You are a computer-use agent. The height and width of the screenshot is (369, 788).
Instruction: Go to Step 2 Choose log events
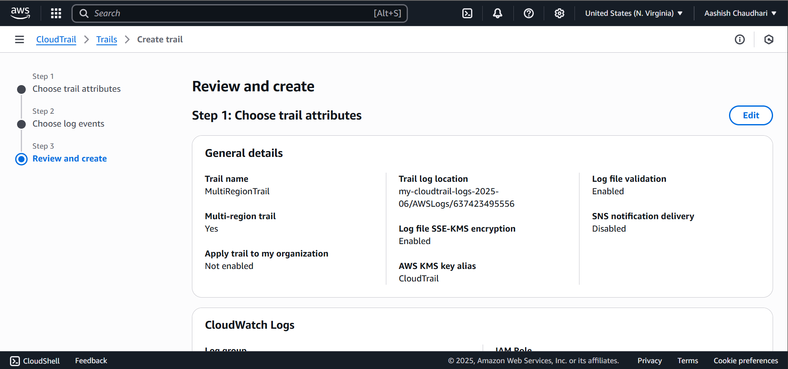(x=69, y=124)
